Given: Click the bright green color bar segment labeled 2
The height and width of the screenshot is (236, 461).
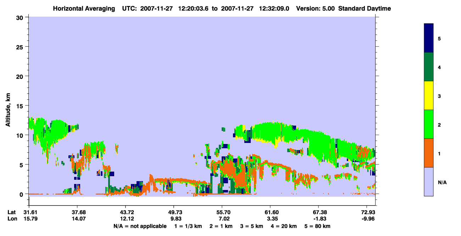Looking at the screenshot, I should [x=428, y=124].
